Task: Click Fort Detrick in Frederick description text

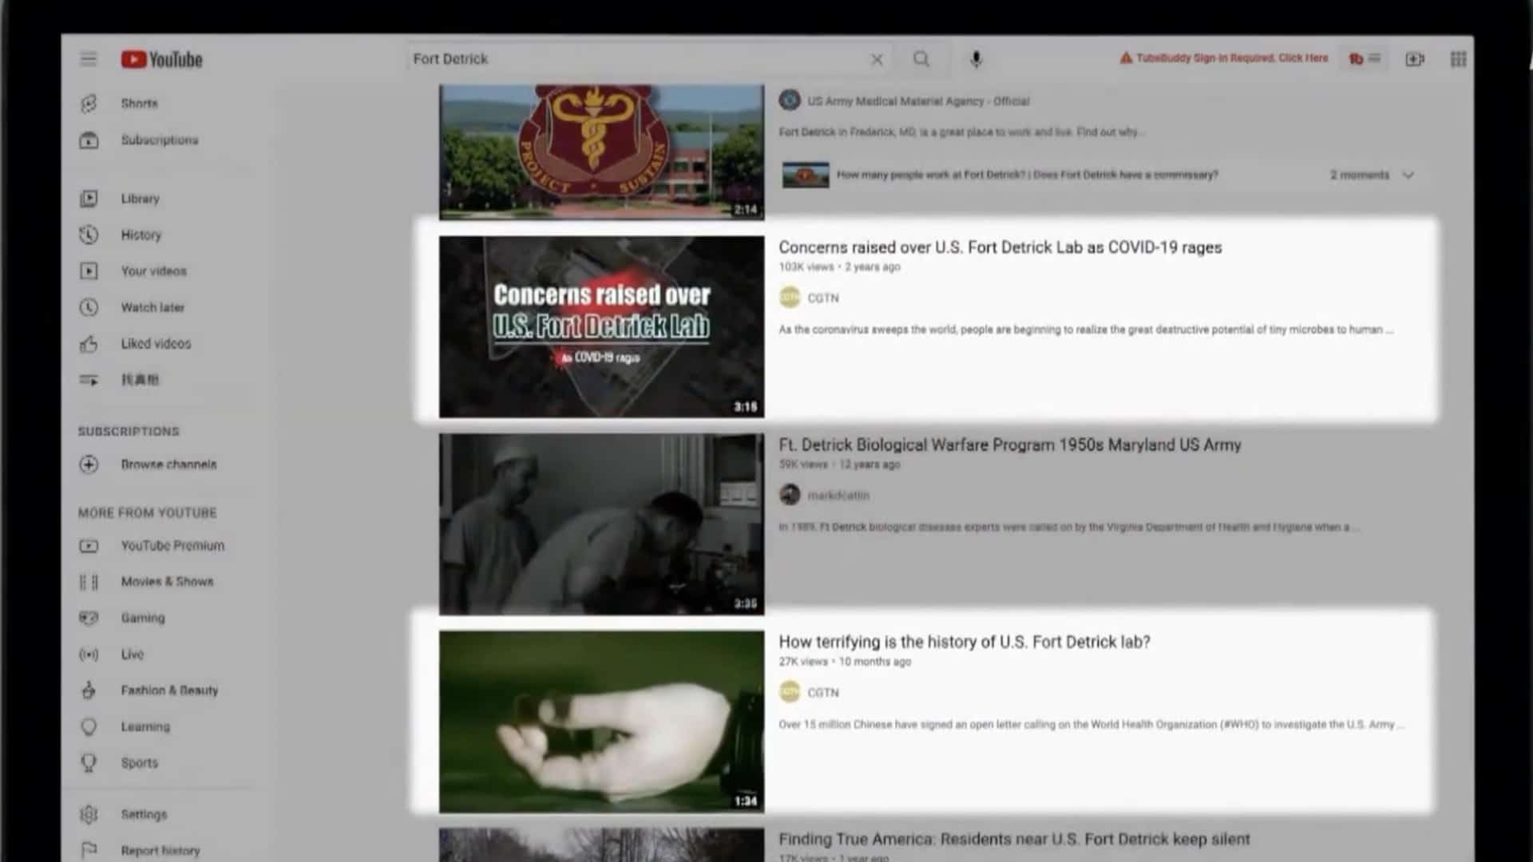Action: click(x=961, y=132)
